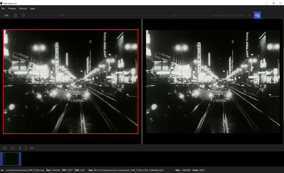Toggle the blue eye preview button
This screenshot has height=173, width=284.
pyautogui.click(x=257, y=16)
